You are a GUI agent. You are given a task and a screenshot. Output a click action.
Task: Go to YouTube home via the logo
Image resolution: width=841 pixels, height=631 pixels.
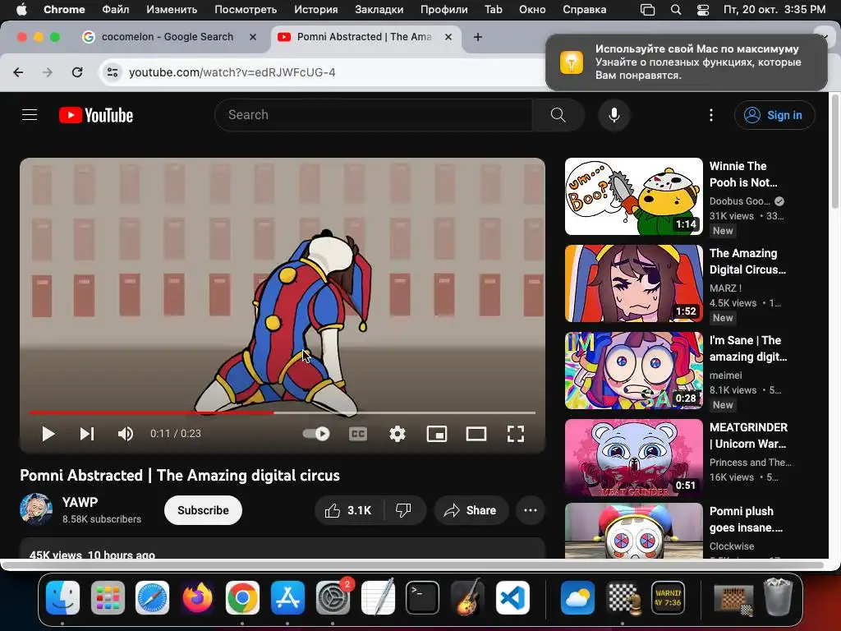[x=96, y=115]
